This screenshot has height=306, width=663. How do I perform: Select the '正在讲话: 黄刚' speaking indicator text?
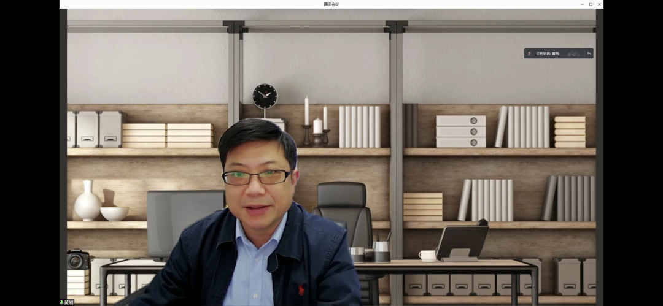click(548, 53)
